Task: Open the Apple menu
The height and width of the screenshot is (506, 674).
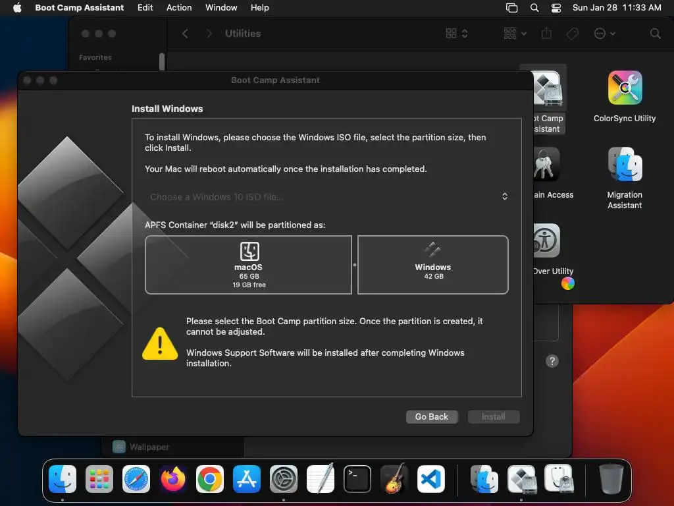Action: click(17, 7)
